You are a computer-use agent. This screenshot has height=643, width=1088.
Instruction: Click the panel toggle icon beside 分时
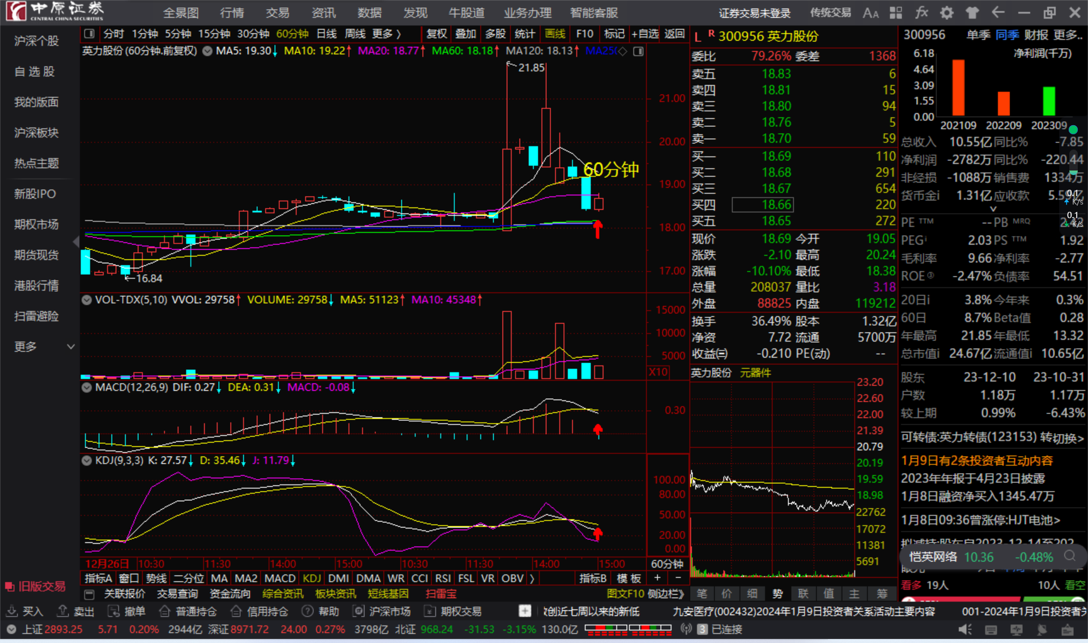[x=89, y=34]
